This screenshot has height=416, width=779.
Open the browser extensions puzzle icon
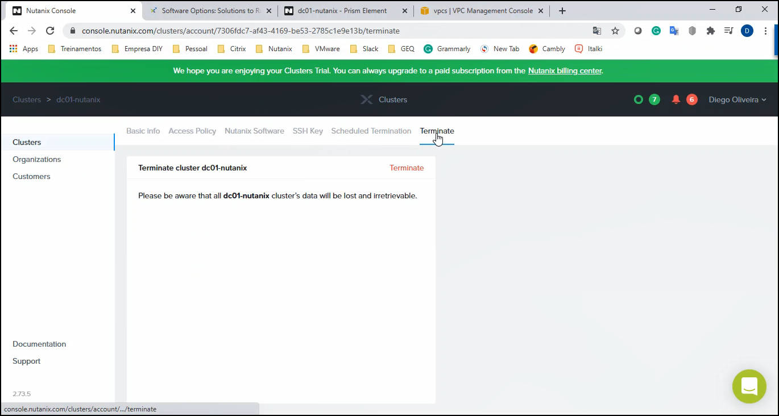click(x=710, y=31)
